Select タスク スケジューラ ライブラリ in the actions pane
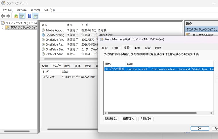The image size is (218, 139). (x=202, y=30)
